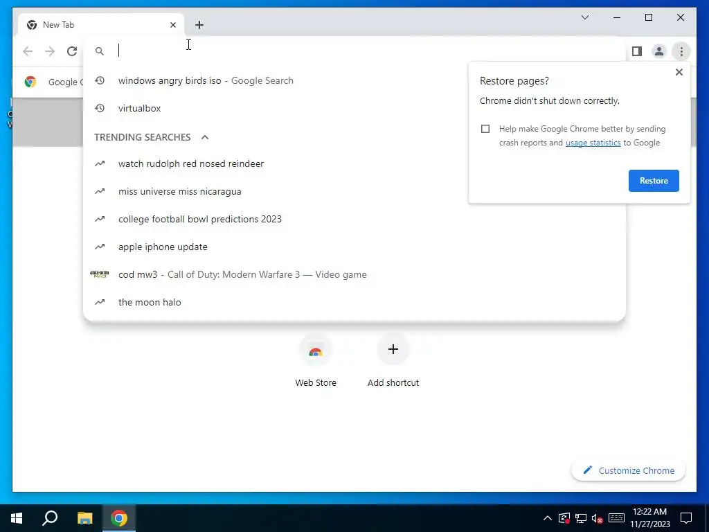
Task: Click trending arrow beside 'apple iphone update'
Action: coord(100,247)
